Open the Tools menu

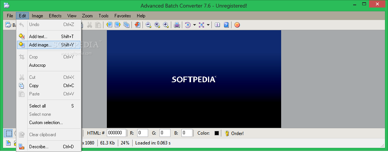103,16
